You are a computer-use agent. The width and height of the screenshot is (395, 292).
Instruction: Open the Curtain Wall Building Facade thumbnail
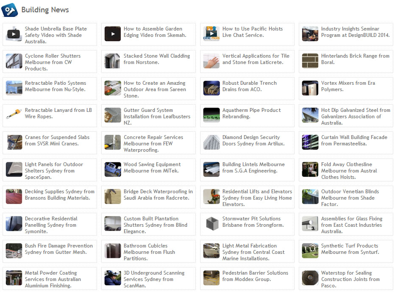(x=310, y=142)
